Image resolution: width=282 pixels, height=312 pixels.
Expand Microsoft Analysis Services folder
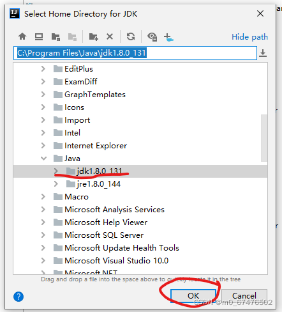tap(43, 210)
